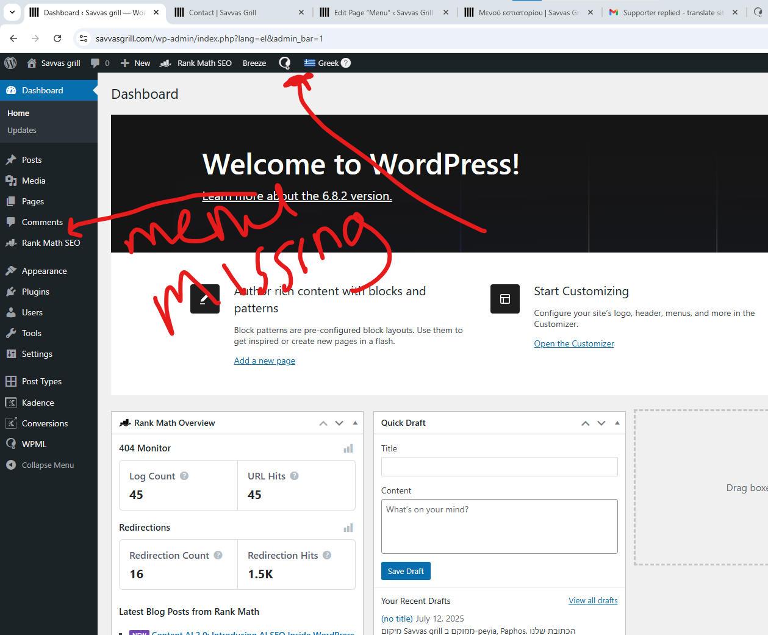Click the Users sidebar icon
This screenshot has width=768, height=635.
tap(11, 312)
